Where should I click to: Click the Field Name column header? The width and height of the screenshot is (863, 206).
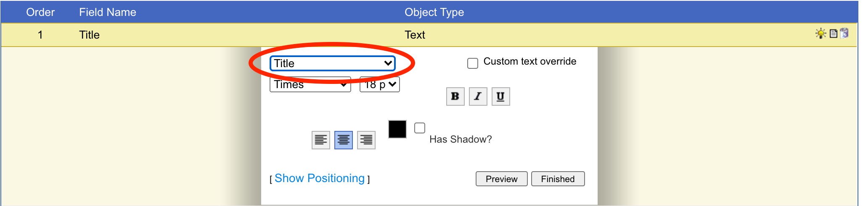(x=108, y=12)
